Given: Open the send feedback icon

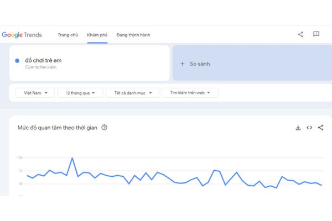Looking at the screenshot, I should 316,34.
